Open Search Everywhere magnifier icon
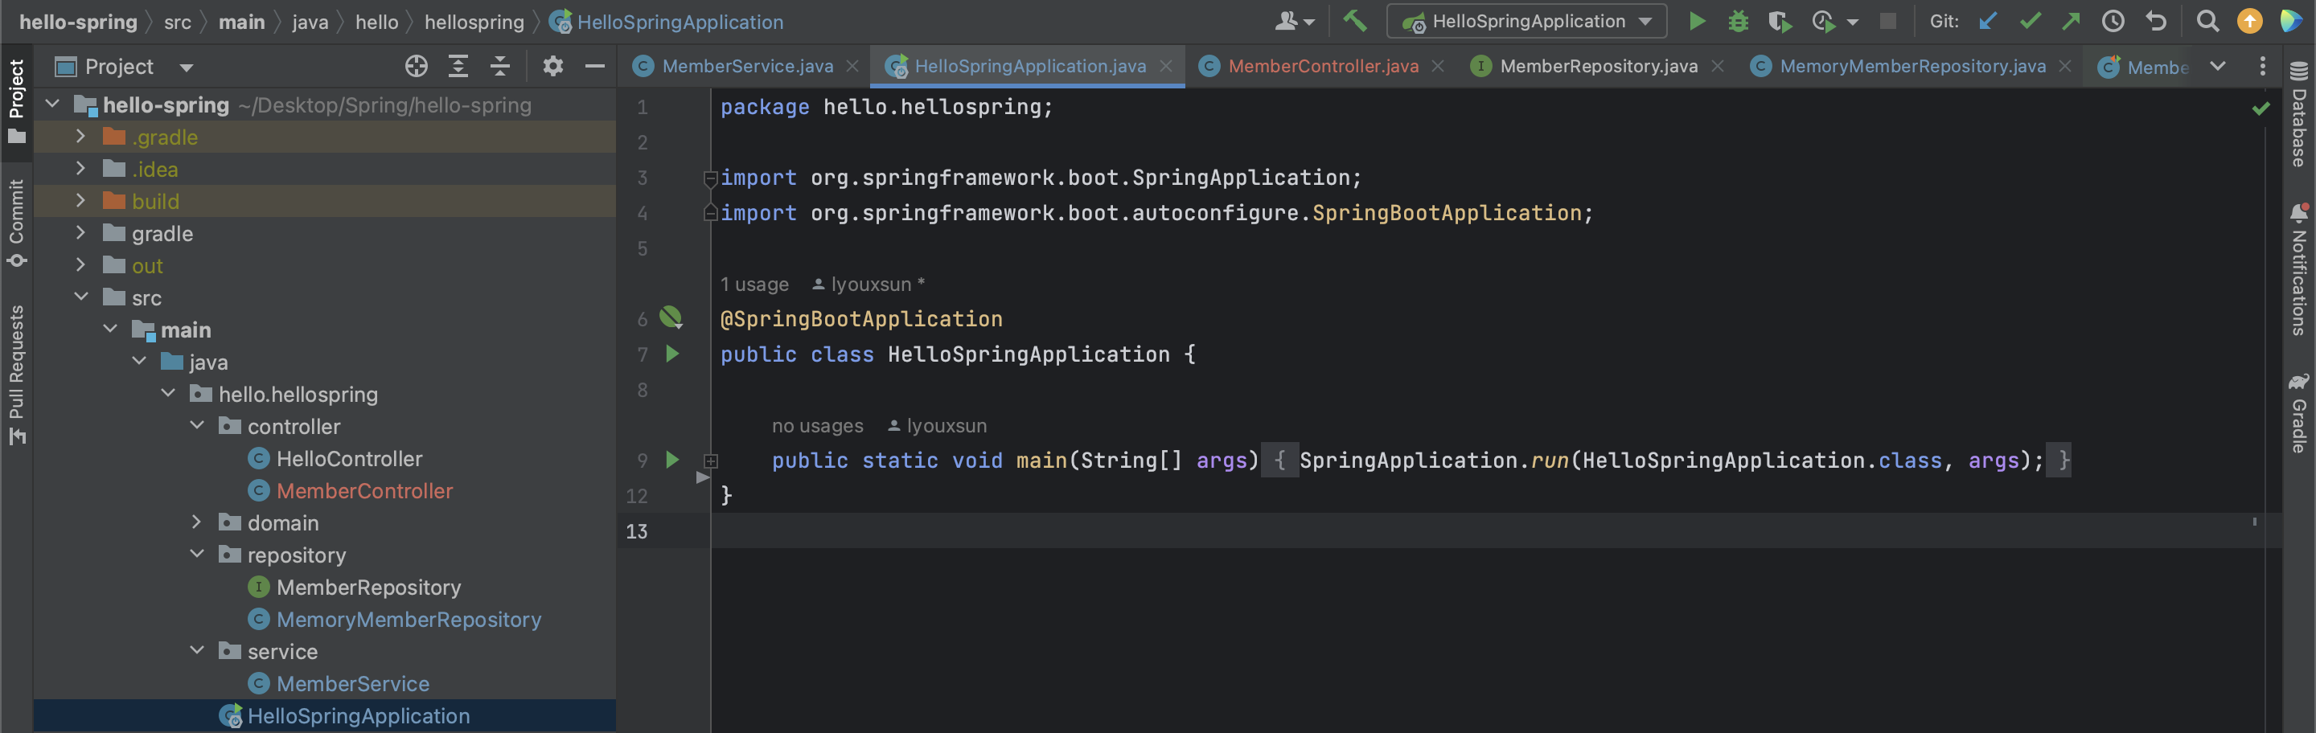2316x733 pixels. pyautogui.click(x=2207, y=21)
